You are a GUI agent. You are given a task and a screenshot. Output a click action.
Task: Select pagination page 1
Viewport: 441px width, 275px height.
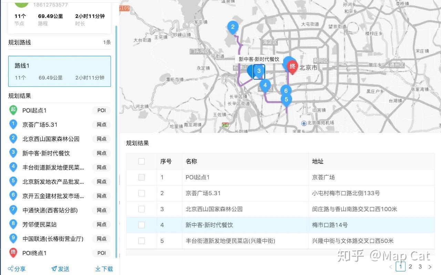[x=400, y=266]
